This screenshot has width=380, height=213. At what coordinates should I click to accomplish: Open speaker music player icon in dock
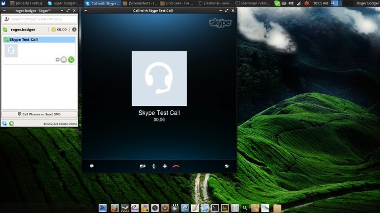pos(165,208)
